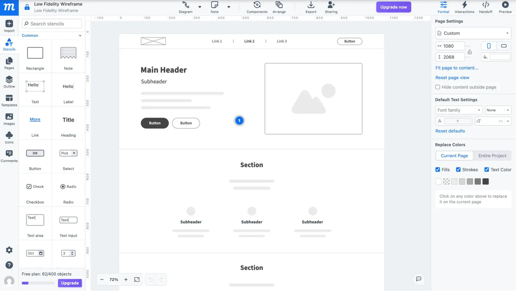Toggle the Text Color checkbox

(486, 169)
